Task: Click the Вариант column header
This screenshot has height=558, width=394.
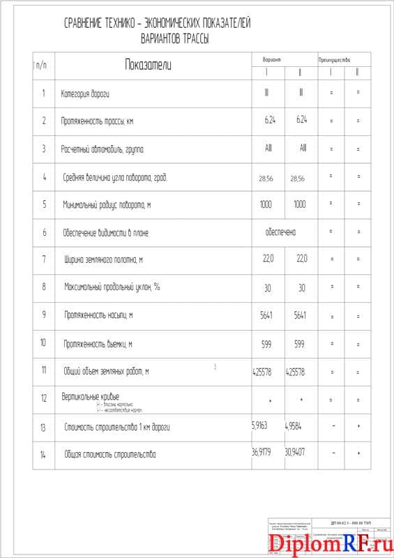Action: [x=272, y=60]
